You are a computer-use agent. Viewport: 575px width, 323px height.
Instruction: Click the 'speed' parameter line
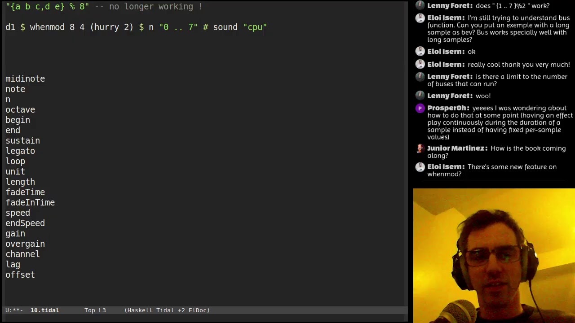[18, 213]
